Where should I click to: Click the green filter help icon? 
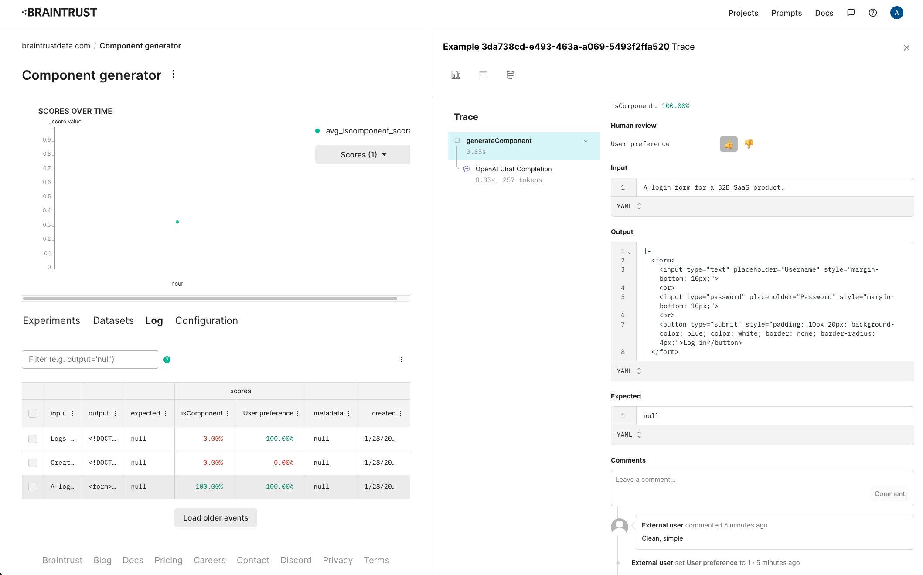coord(167,360)
